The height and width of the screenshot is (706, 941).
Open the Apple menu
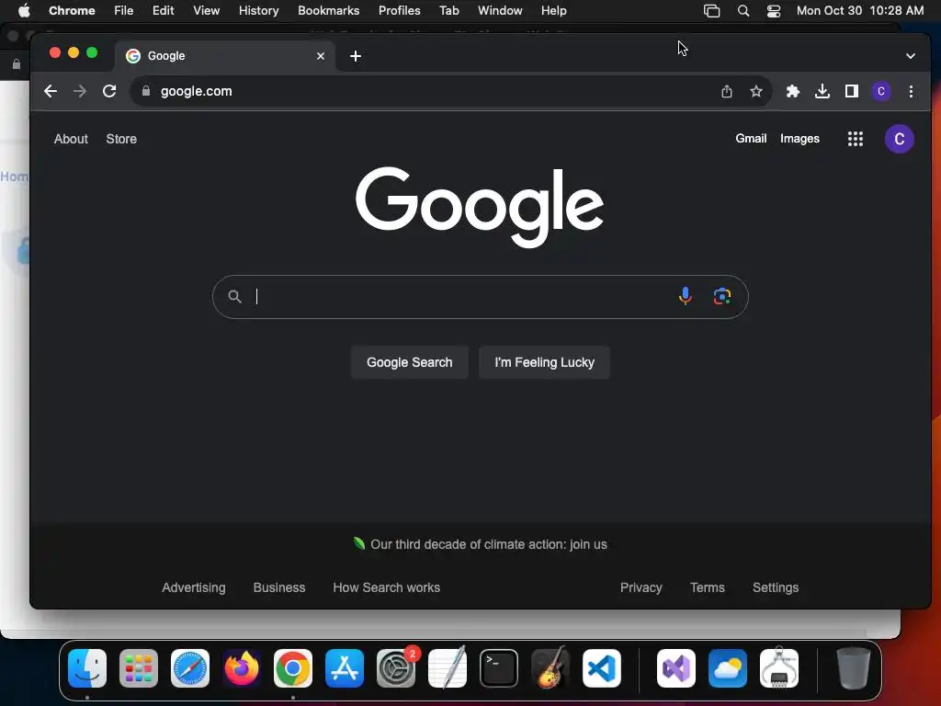tap(24, 10)
